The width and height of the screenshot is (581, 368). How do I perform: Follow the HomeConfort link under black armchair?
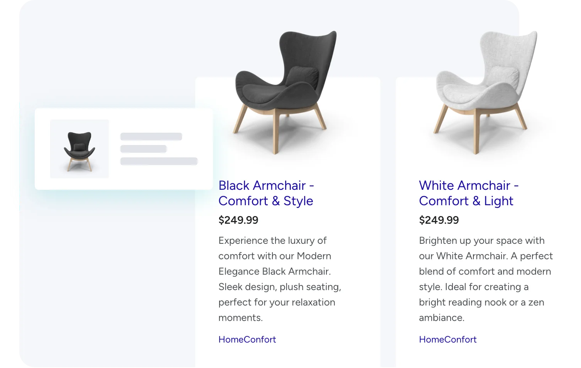pos(247,339)
